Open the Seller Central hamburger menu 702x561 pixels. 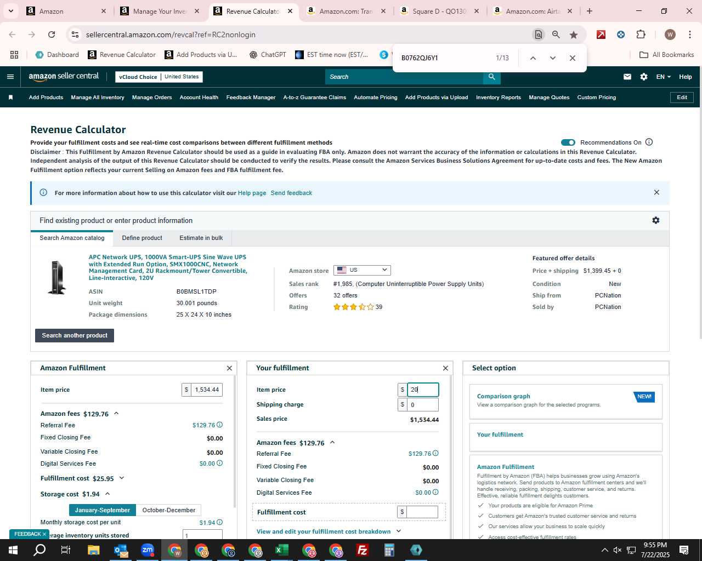[x=10, y=77]
